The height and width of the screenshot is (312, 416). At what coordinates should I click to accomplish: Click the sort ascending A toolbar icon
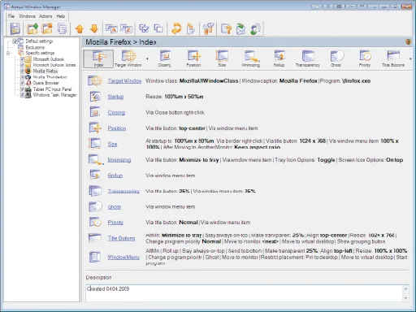111,28
